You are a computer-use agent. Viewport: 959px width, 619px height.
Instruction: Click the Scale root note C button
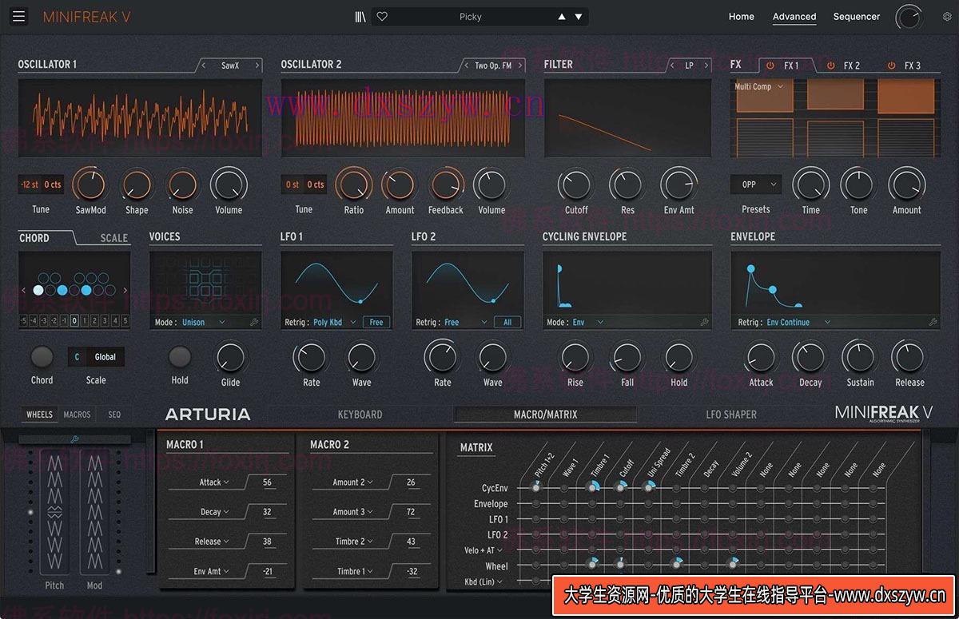(x=77, y=357)
